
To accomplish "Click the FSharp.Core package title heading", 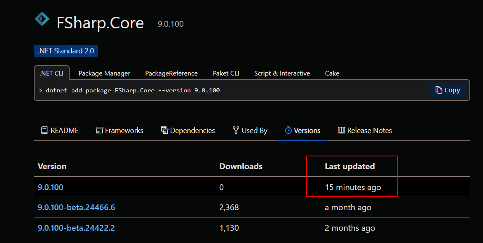I will [100, 23].
